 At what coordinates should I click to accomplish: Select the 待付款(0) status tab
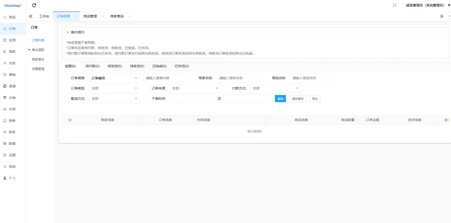coord(93,66)
